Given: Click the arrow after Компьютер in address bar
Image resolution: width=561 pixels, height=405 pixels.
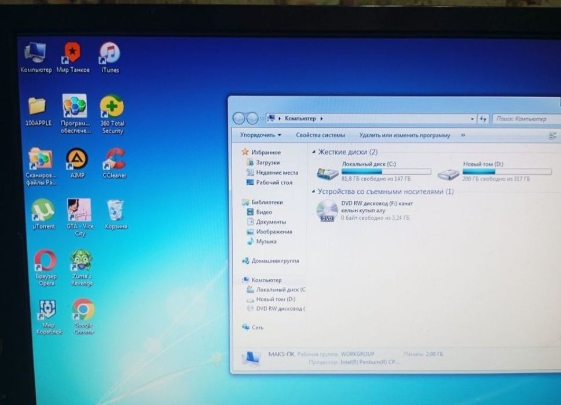Looking at the screenshot, I should tap(321, 119).
